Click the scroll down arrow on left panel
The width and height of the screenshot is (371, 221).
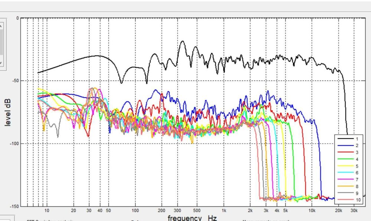click(1, 63)
